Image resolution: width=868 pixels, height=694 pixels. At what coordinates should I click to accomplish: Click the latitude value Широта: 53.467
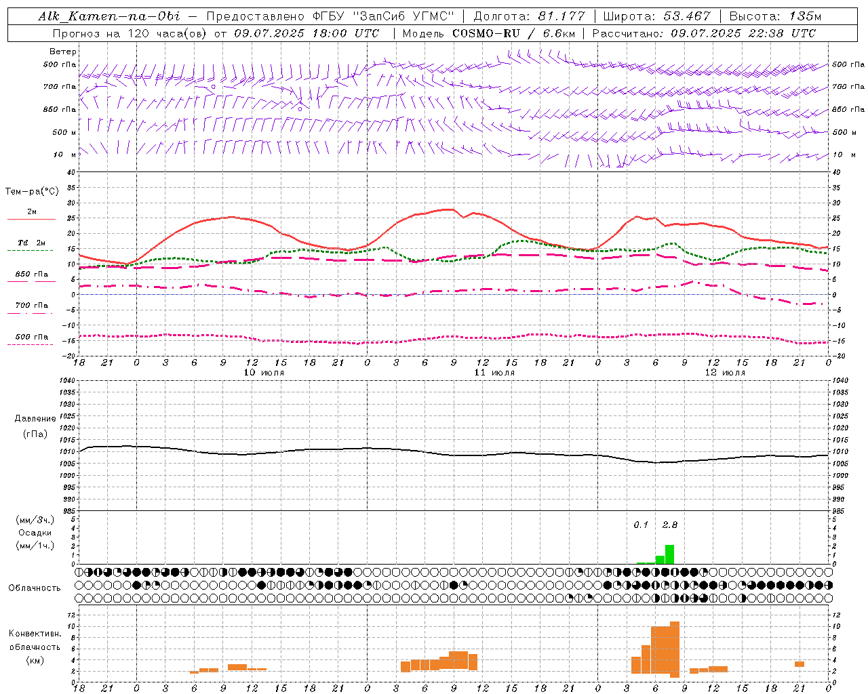click(656, 16)
